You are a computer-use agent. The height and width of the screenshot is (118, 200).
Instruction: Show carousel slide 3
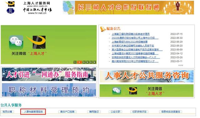point(84,62)
